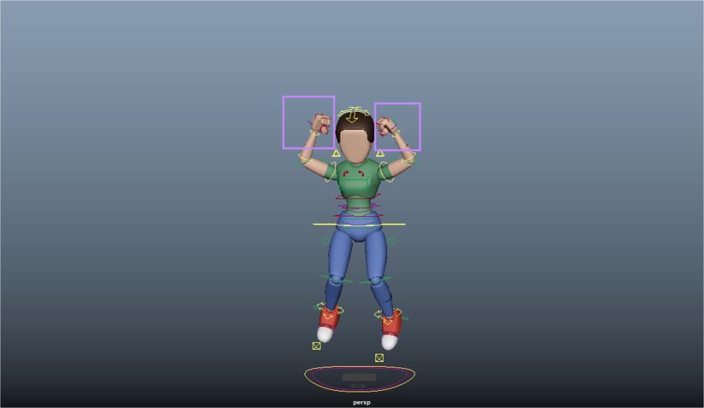Select the green knee control on screen-right leg

click(x=375, y=281)
